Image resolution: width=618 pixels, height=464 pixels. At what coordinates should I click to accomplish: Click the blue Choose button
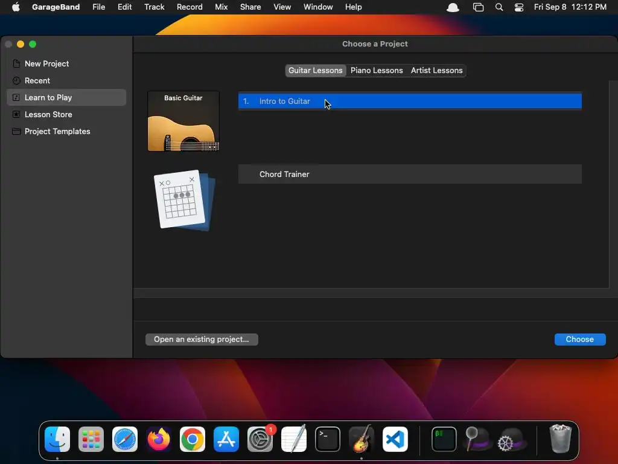point(580,340)
